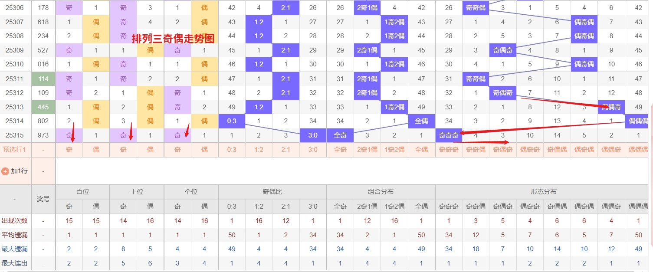
Task: Select 奇奇奇 in the 预选行1 row
Action: [449, 150]
